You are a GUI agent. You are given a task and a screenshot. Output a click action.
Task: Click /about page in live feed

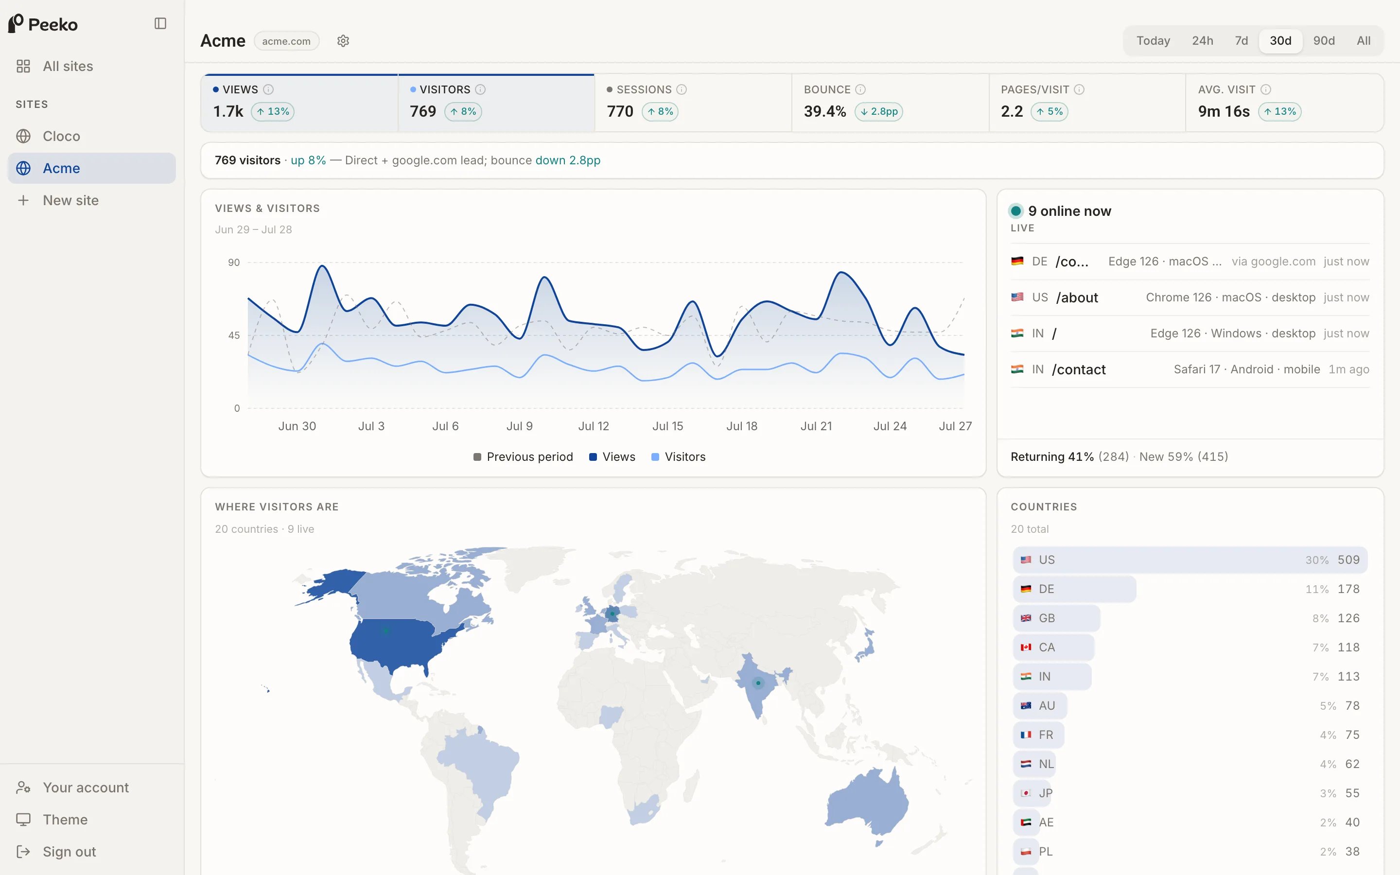pos(1077,297)
